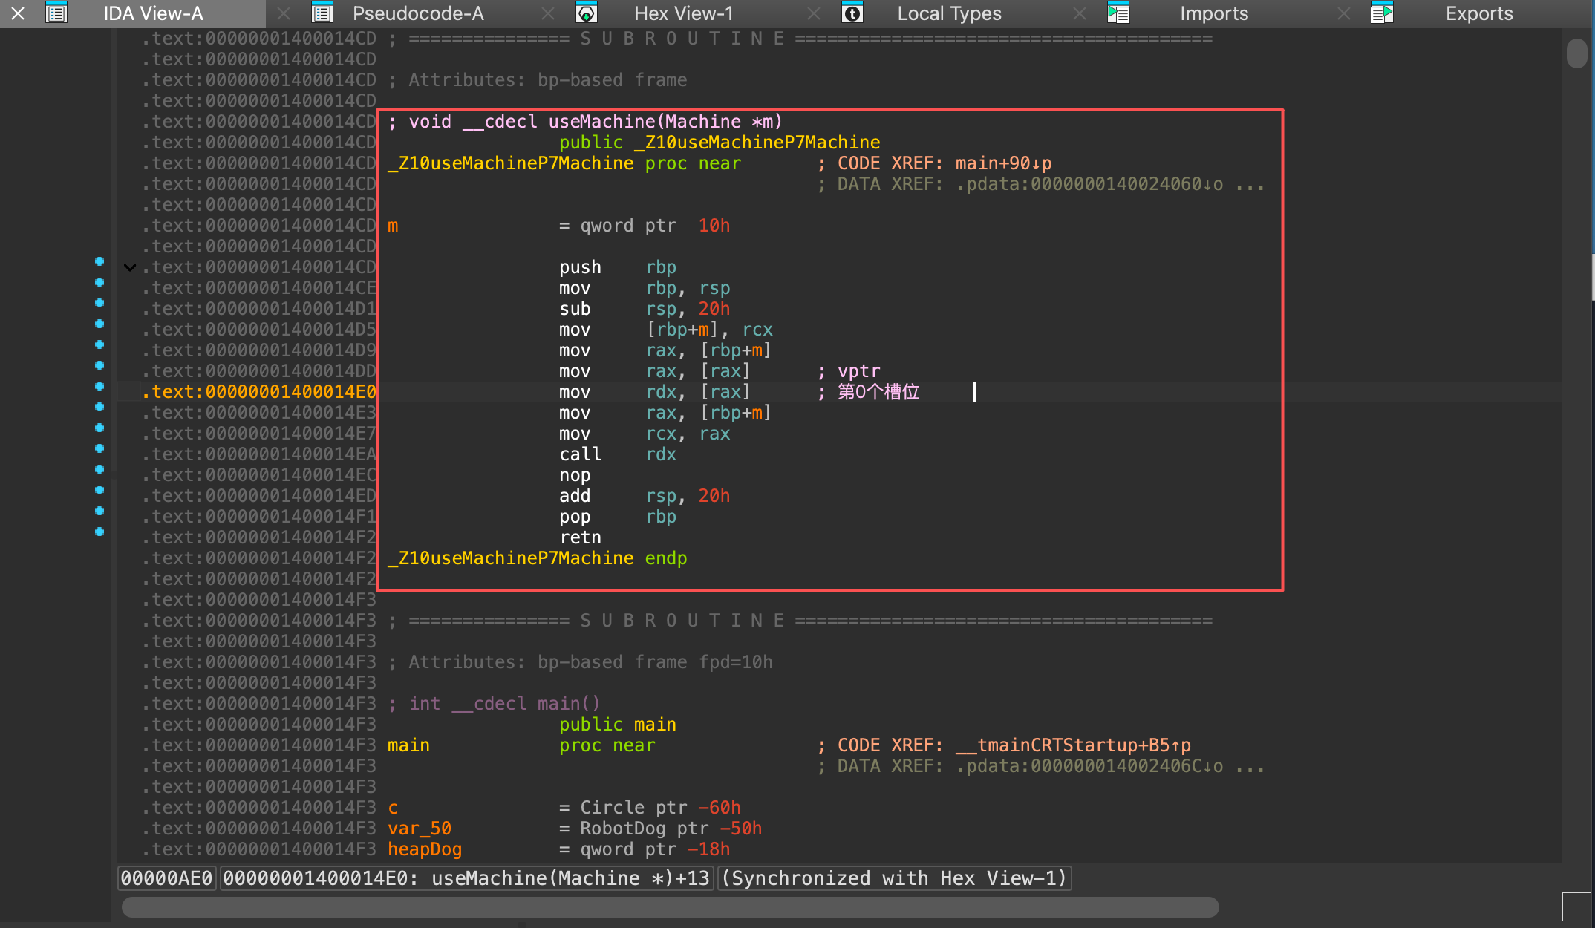Click the Local Types tab icon
This screenshot has width=1595, height=928.
(x=852, y=13)
